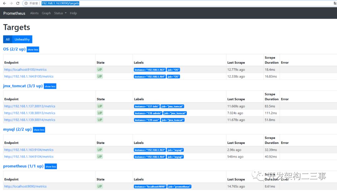
Task: Open the mysql (2/2 up) heading link
Action: point(17,129)
